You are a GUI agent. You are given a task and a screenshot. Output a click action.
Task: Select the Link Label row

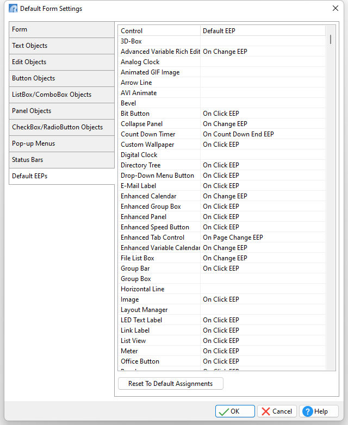point(222,330)
